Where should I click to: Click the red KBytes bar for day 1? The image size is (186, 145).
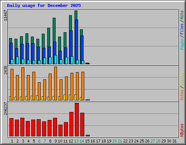(x=11, y=127)
